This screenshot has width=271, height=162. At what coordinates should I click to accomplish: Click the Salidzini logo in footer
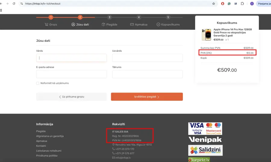coord(205,150)
